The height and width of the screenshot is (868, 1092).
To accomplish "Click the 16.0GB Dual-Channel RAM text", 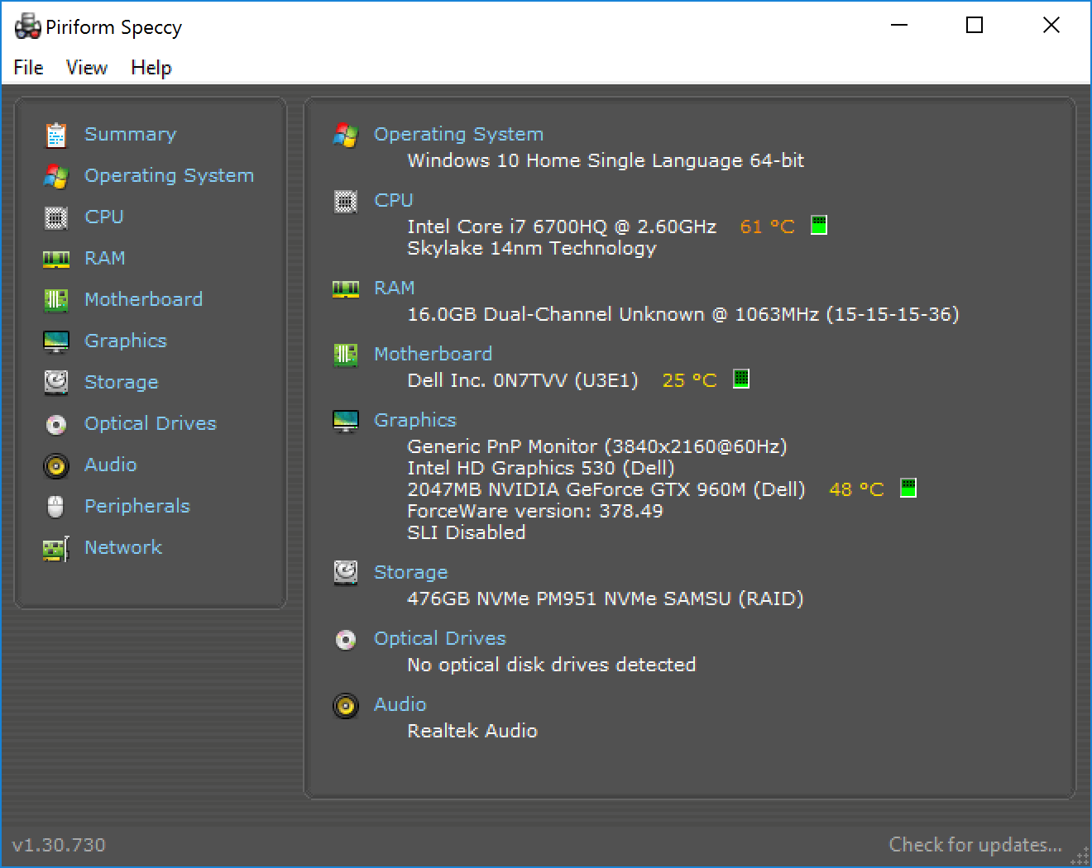I will coord(682,314).
